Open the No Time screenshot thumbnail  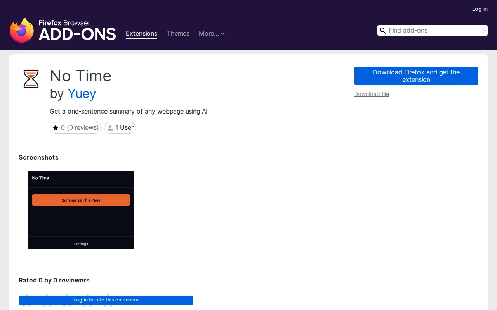pyautogui.click(x=81, y=210)
